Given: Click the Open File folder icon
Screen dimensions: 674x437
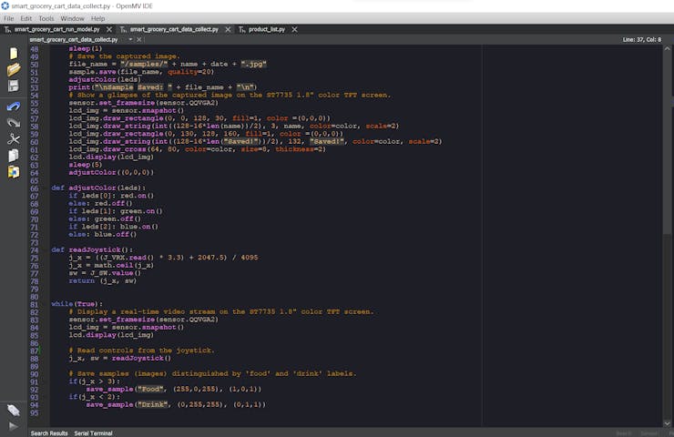Looking at the screenshot, I should 13,69.
